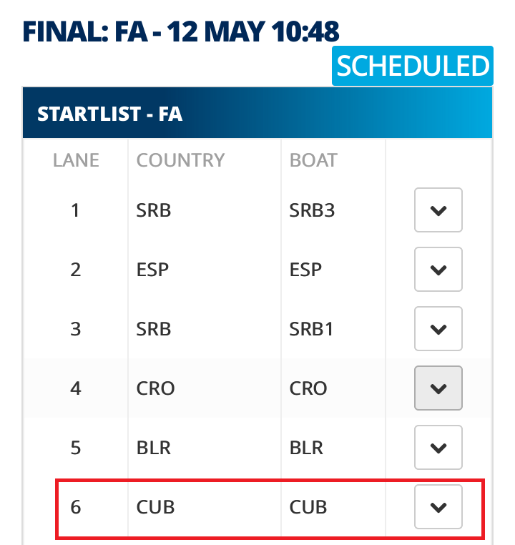Click the CUB country cell

click(x=205, y=507)
